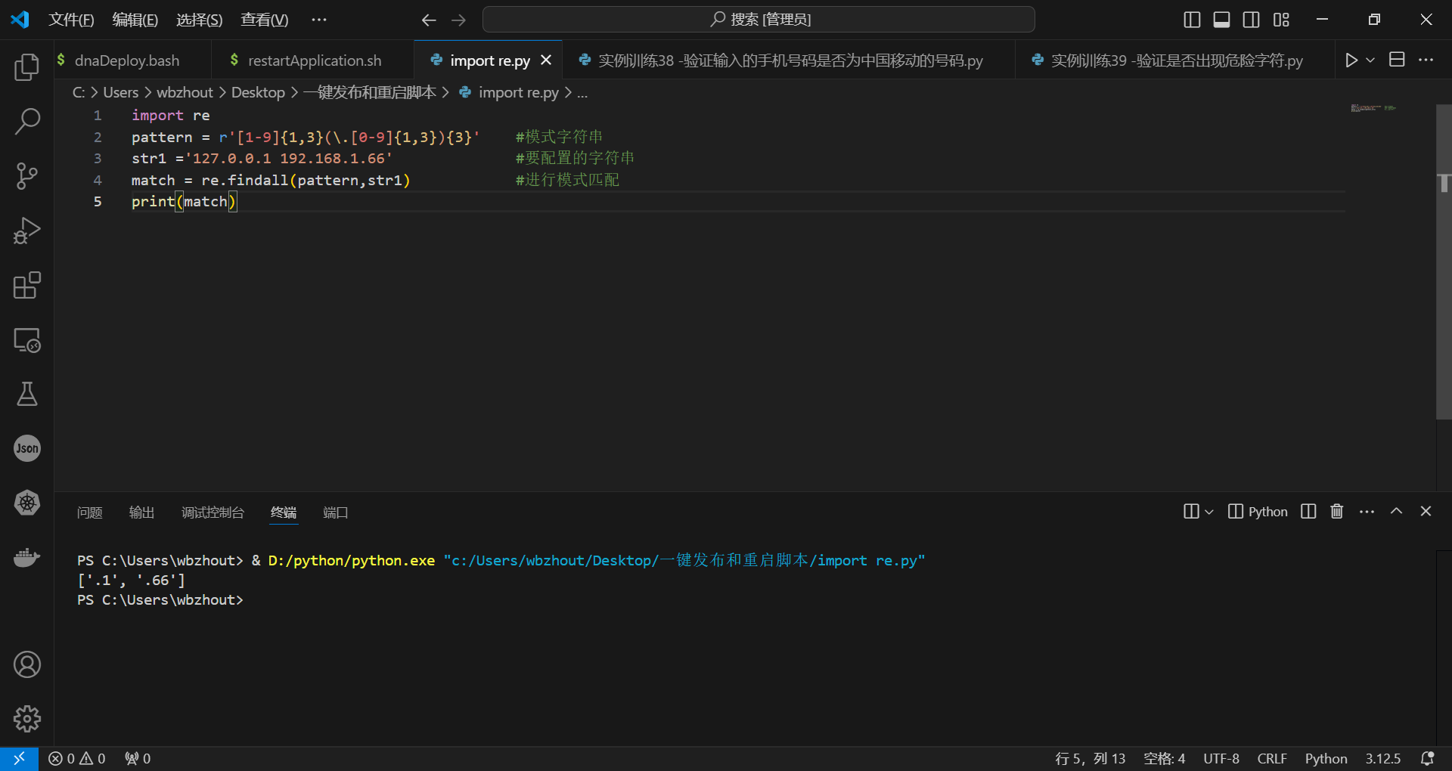The height and width of the screenshot is (771, 1452).
Task: Open the terminal split dropdown chevron
Action: tap(1209, 512)
